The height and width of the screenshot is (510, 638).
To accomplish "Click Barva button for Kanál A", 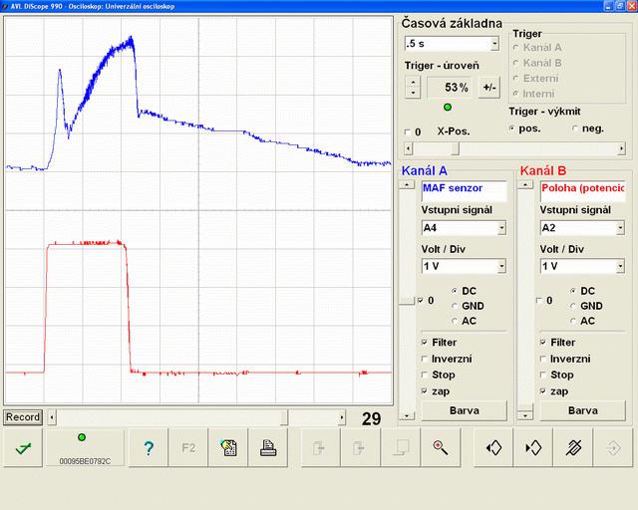I will coord(464,409).
